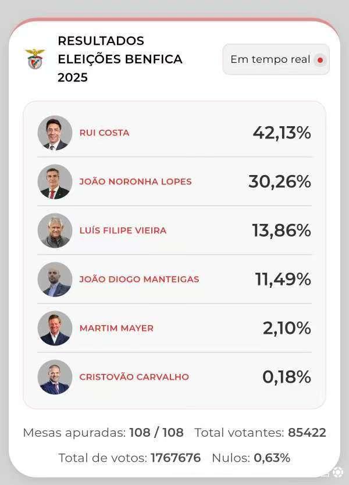The width and height of the screenshot is (349, 485).
Task: Click the "Mesas apuradas: 108 / 108" stat
Action: (x=103, y=433)
